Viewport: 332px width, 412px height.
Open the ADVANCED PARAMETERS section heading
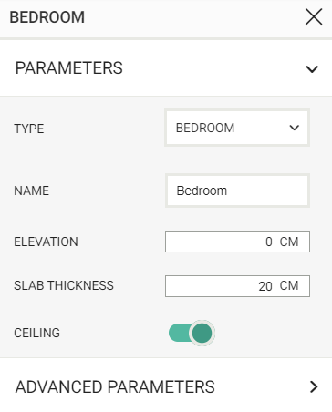coord(115,386)
